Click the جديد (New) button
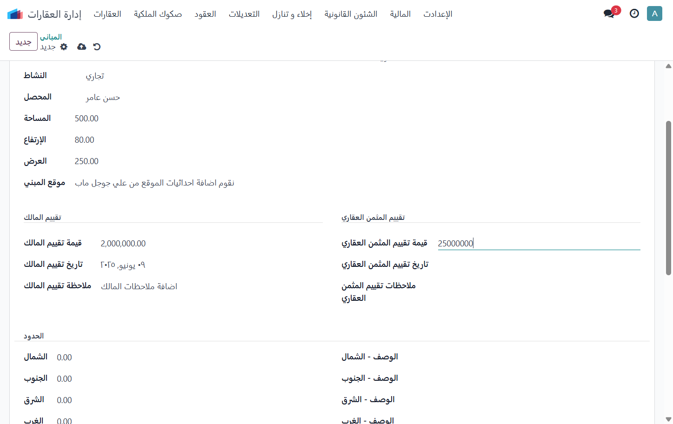The image size is (673, 424). click(23, 41)
